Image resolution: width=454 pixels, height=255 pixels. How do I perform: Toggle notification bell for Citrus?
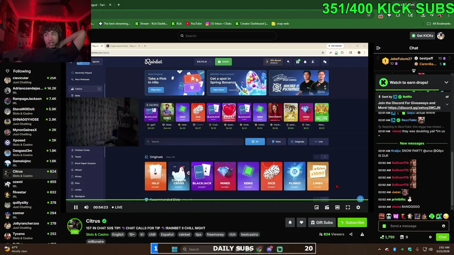coord(290,222)
